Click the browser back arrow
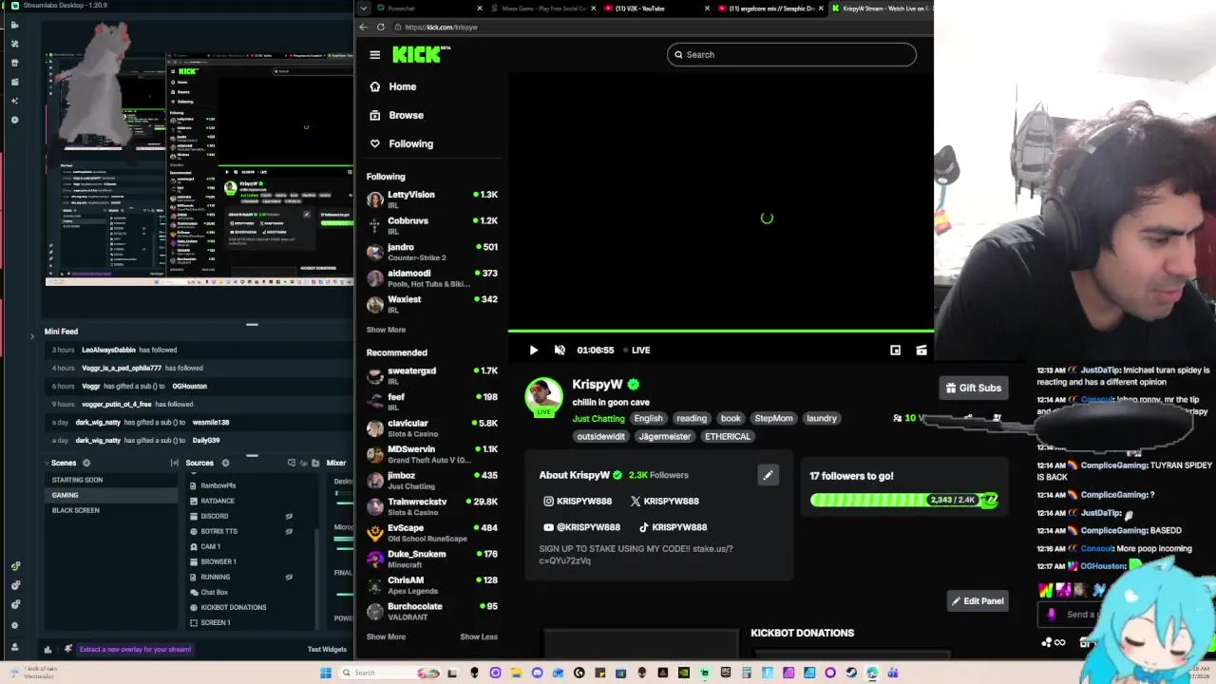The width and height of the screenshot is (1216, 684). pyautogui.click(x=363, y=27)
